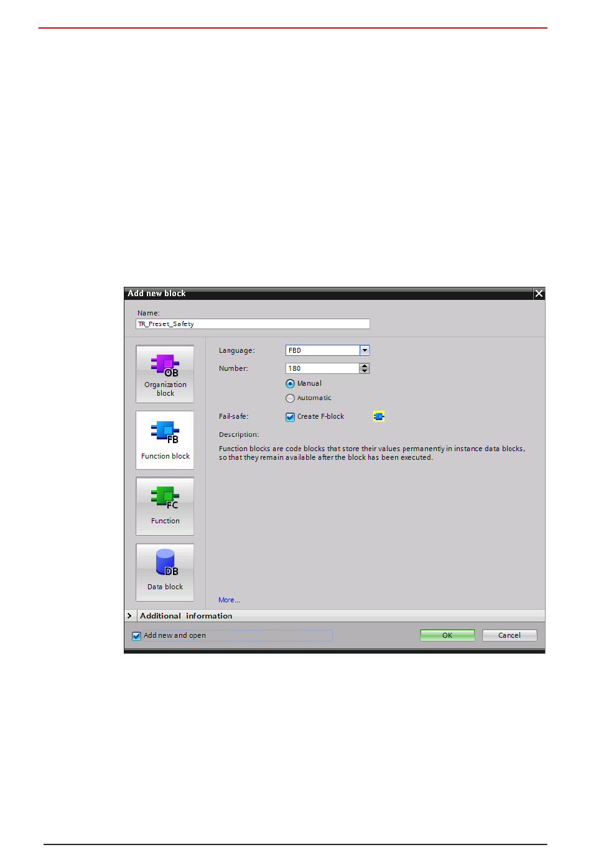Click the Add new block title text

tap(157, 294)
